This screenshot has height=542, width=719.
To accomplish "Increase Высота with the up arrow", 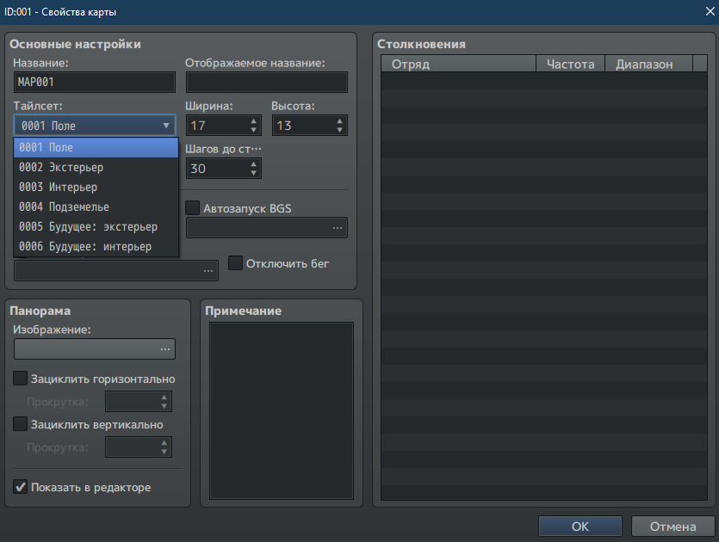I will 339,121.
